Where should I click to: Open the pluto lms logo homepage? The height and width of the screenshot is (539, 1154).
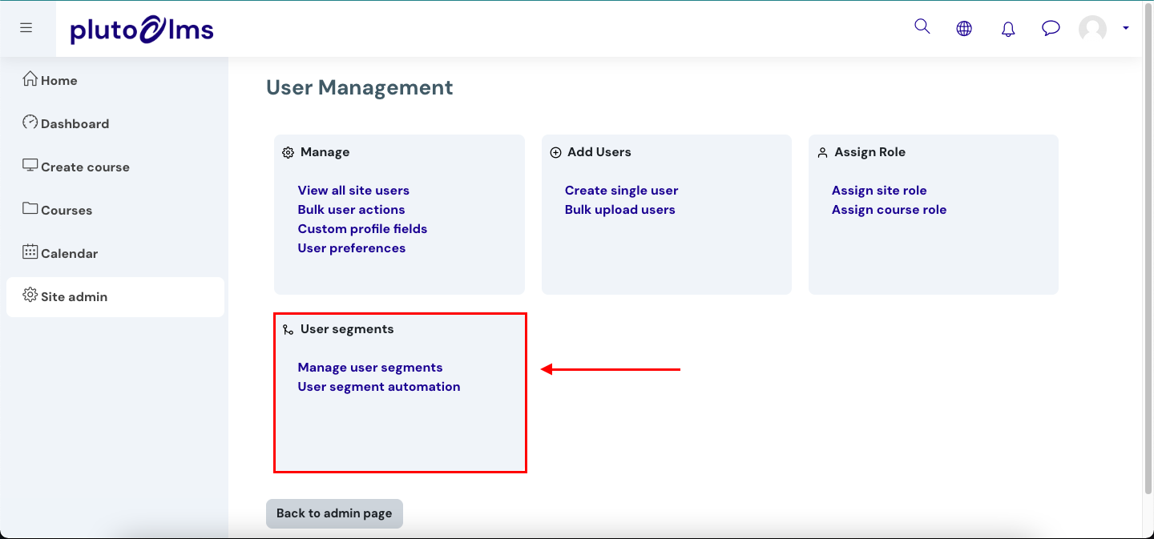point(142,30)
